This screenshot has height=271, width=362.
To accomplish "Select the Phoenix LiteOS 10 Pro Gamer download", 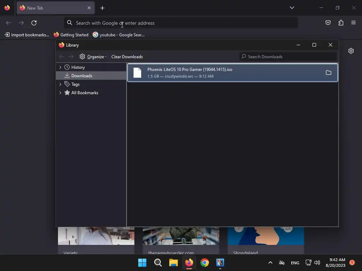I will tap(233, 73).
